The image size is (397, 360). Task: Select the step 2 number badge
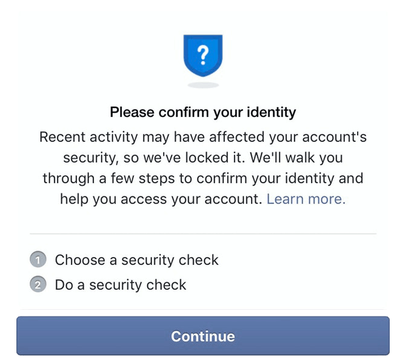[38, 284]
